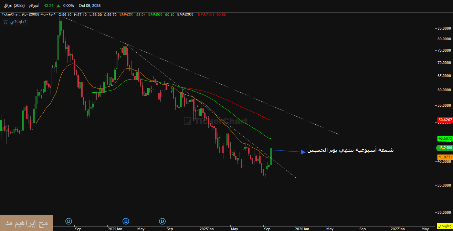Select the EMA(50) indicator label
This screenshot has height=231, width=453.
tap(155, 14)
